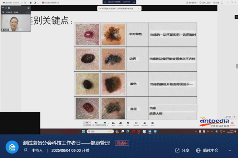
Task: Expand arrow next to share screen button
Action: tap(108, 123)
